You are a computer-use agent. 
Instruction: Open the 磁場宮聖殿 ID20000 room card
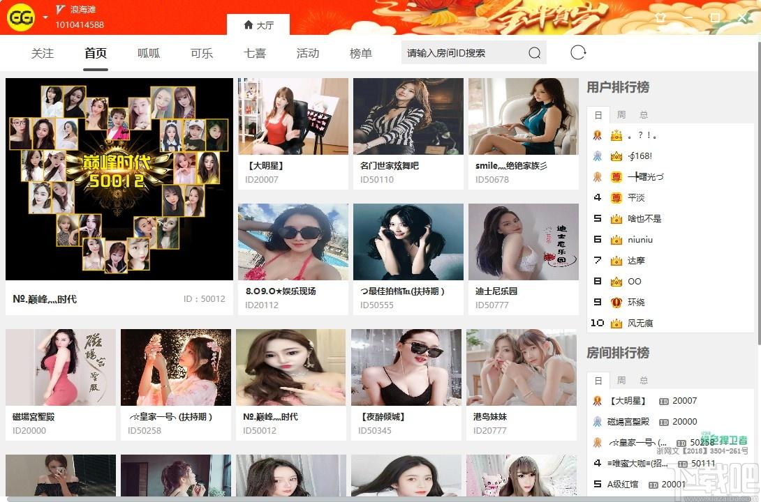[61, 385]
